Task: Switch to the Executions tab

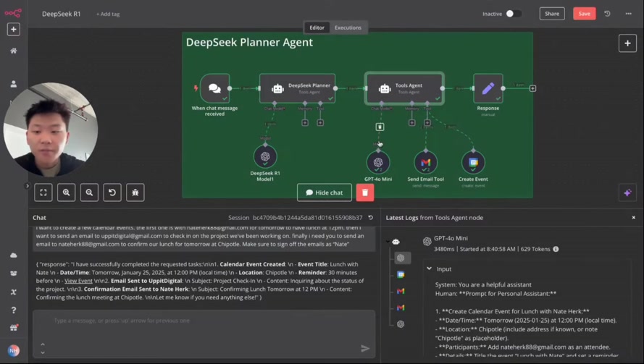Action: (x=348, y=27)
